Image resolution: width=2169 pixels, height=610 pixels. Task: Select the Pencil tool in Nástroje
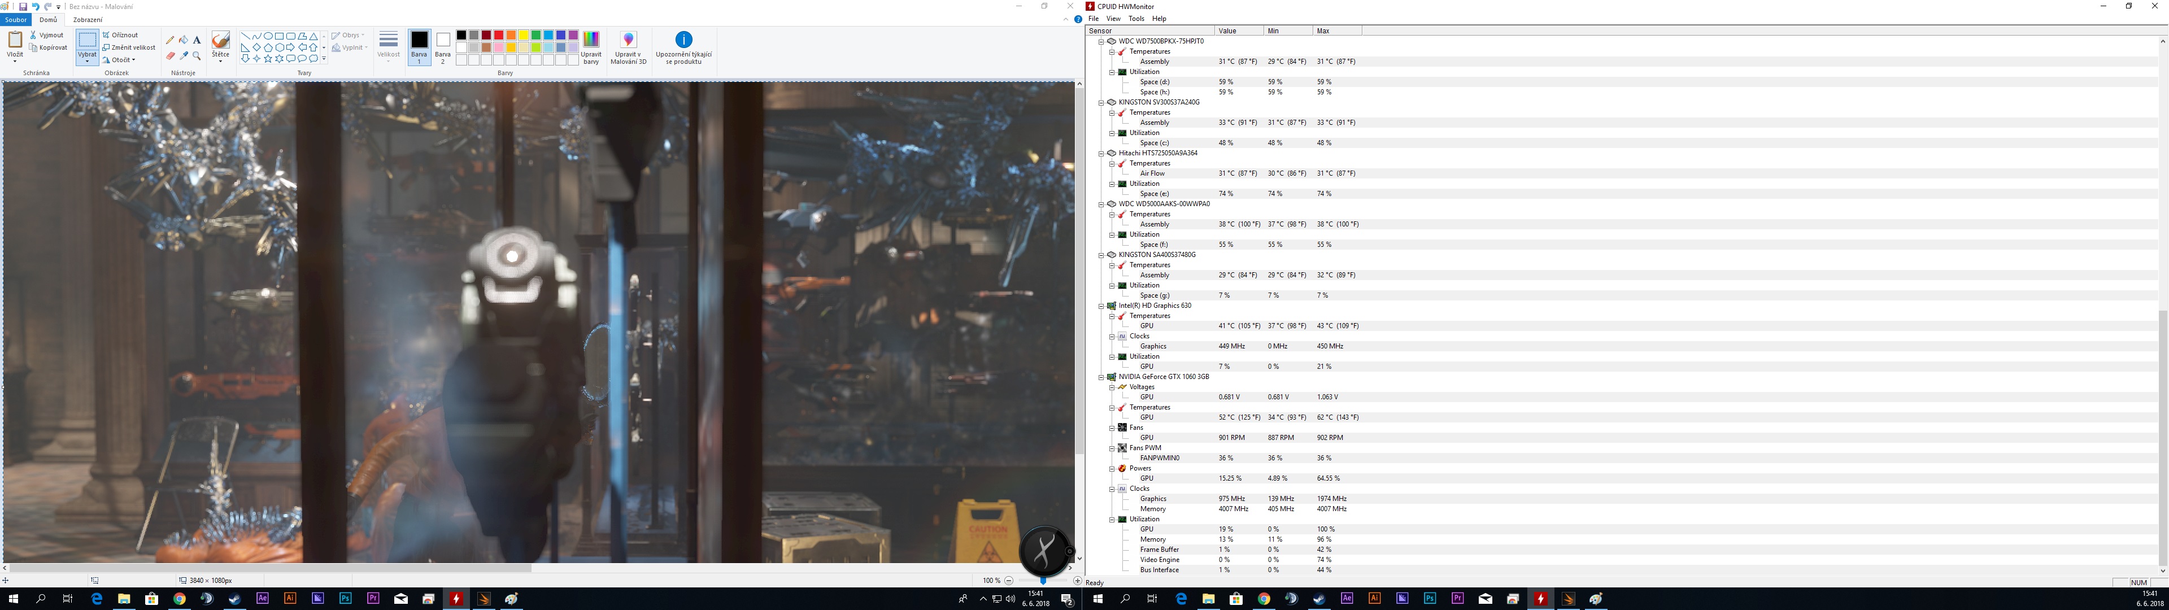tap(170, 40)
